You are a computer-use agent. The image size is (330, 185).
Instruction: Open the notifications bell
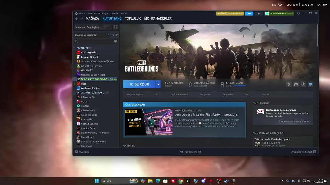[259, 13]
